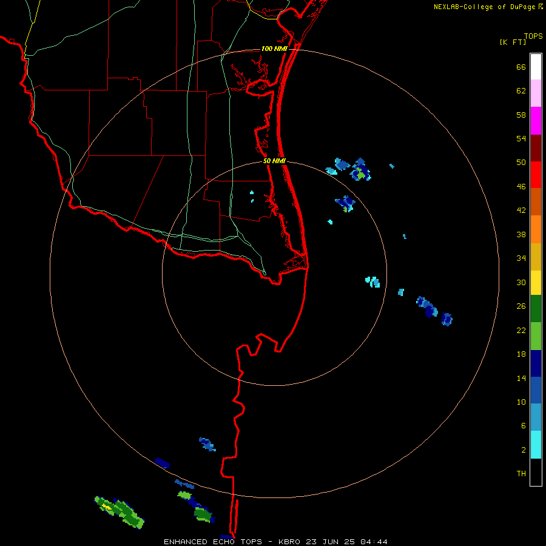Image resolution: width=546 pixels, height=546 pixels.
Task: Click the black TH threshold swatch in legend
Action: click(536, 472)
